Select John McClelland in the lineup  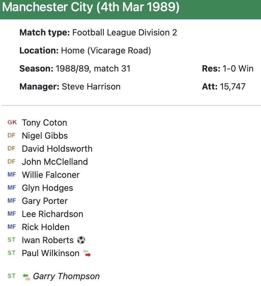(55, 162)
